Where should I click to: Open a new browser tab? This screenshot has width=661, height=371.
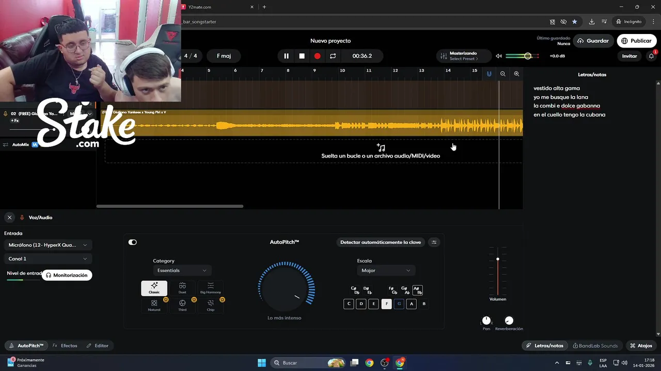264,7
